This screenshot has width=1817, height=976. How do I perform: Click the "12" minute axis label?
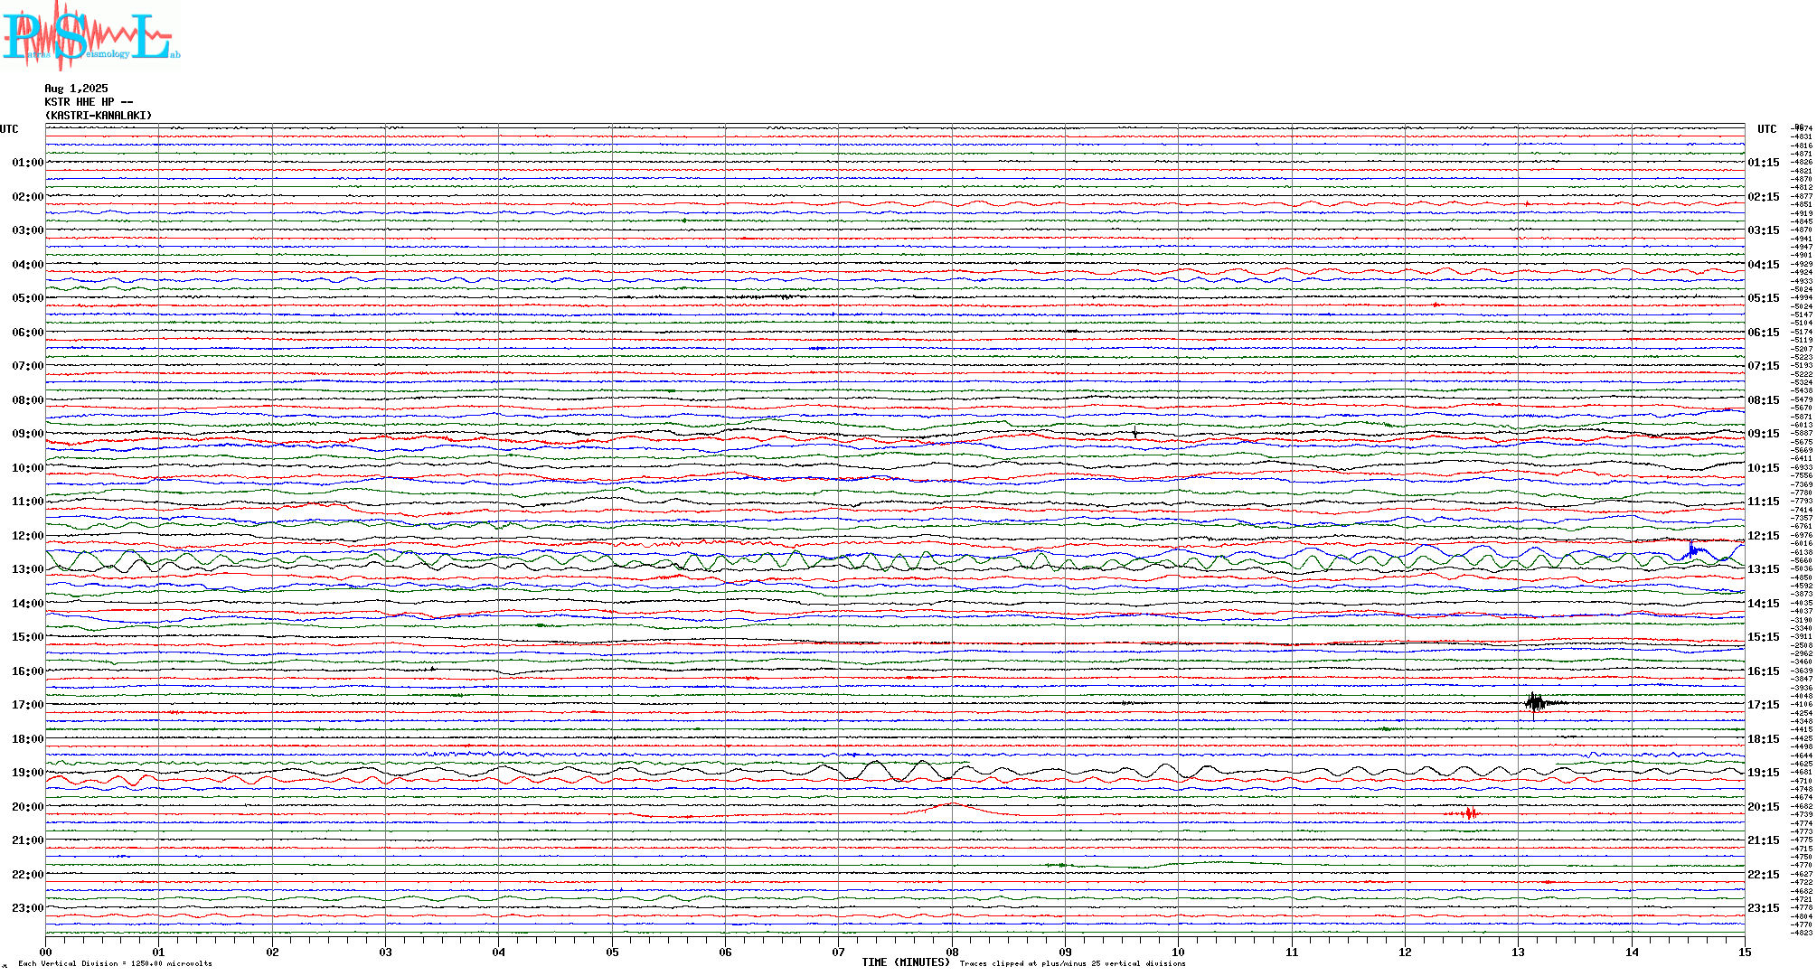tap(1405, 952)
